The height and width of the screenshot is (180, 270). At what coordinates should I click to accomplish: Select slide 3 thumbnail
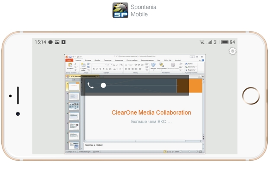[x=74, y=106]
